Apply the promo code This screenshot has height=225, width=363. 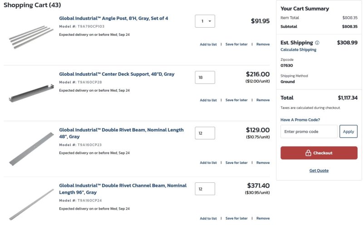point(348,132)
